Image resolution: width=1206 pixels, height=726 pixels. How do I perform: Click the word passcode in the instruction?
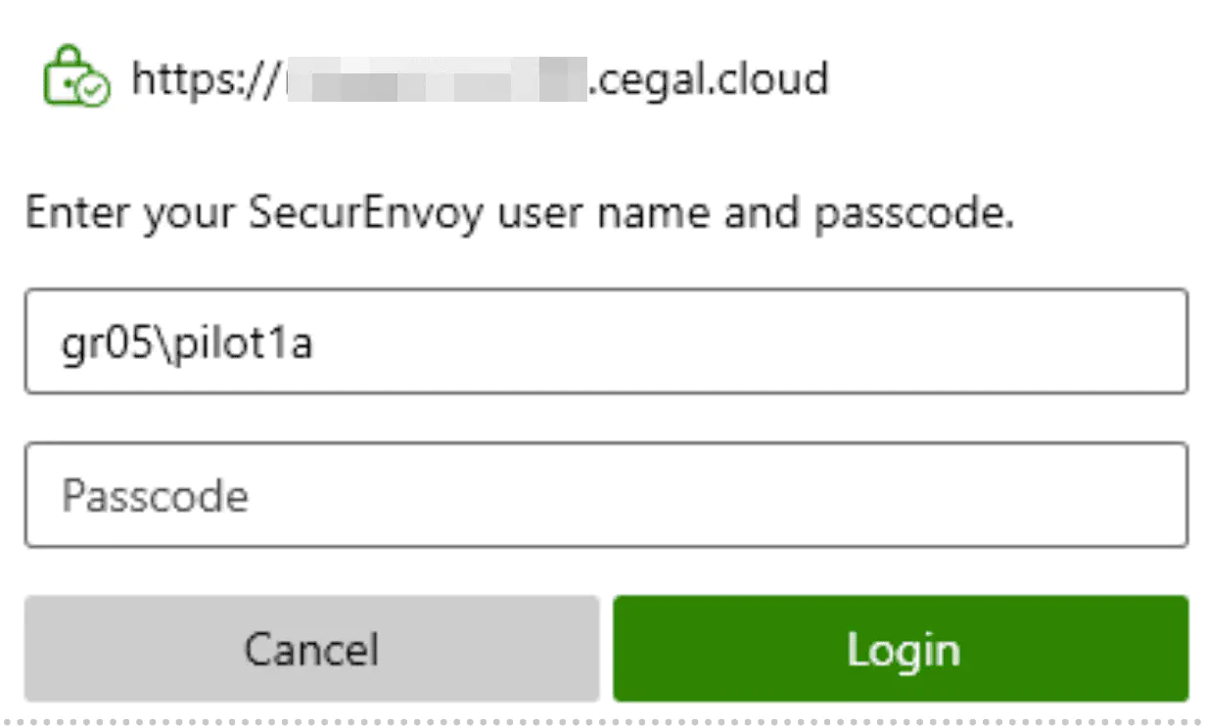pyautogui.click(x=912, y=214)
